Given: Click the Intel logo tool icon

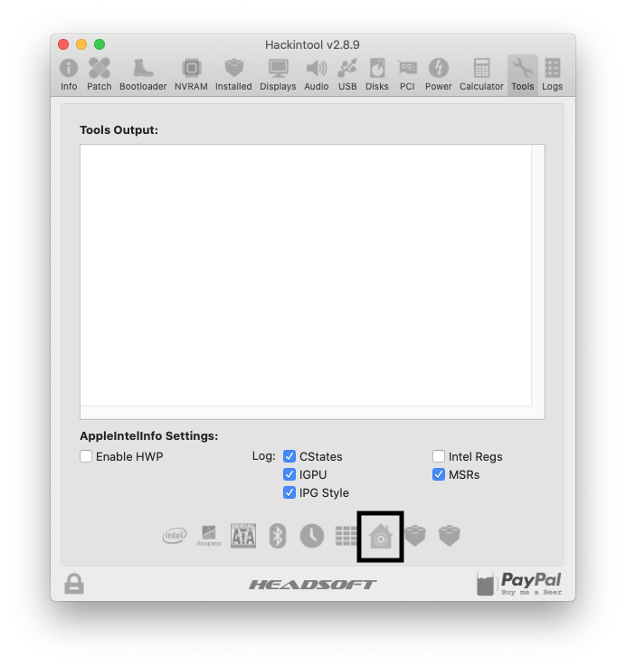Looking at the screenshot, I should 175,536.
